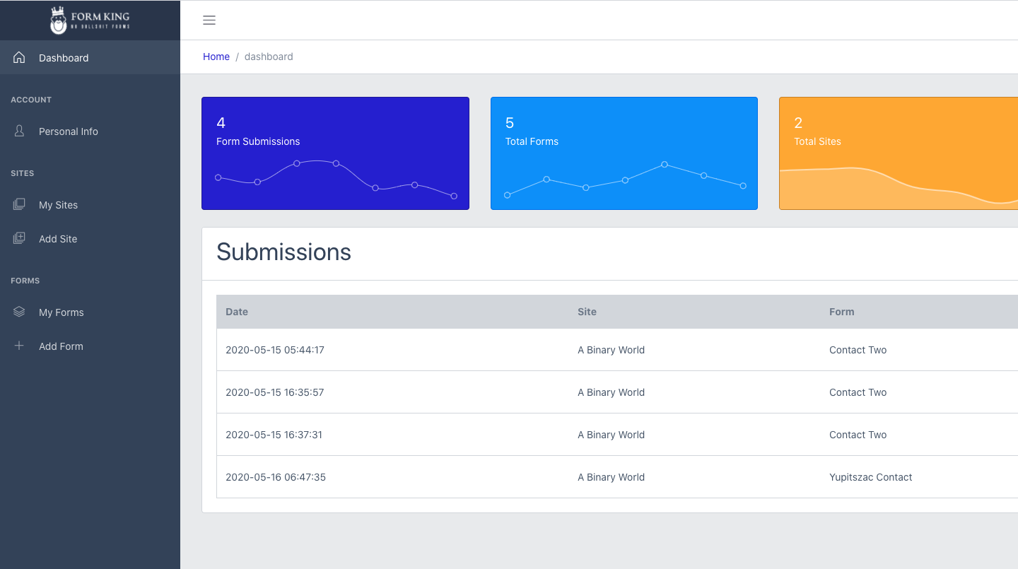Open Personal Info menu item
The width and height of the screenshot is (1018, 569).
pos(90,131)
